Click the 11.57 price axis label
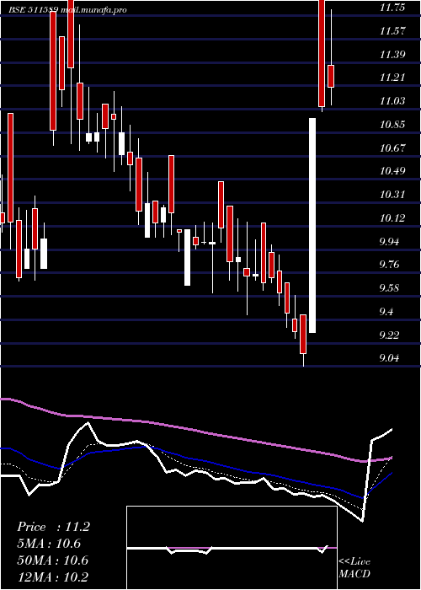Image resolution: width=421 pixels, height=590 pixels. pos(392,31)
